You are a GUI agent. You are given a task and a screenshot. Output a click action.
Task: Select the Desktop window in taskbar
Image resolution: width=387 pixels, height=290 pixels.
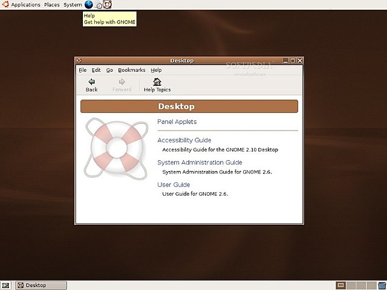(x=41, y=285)
